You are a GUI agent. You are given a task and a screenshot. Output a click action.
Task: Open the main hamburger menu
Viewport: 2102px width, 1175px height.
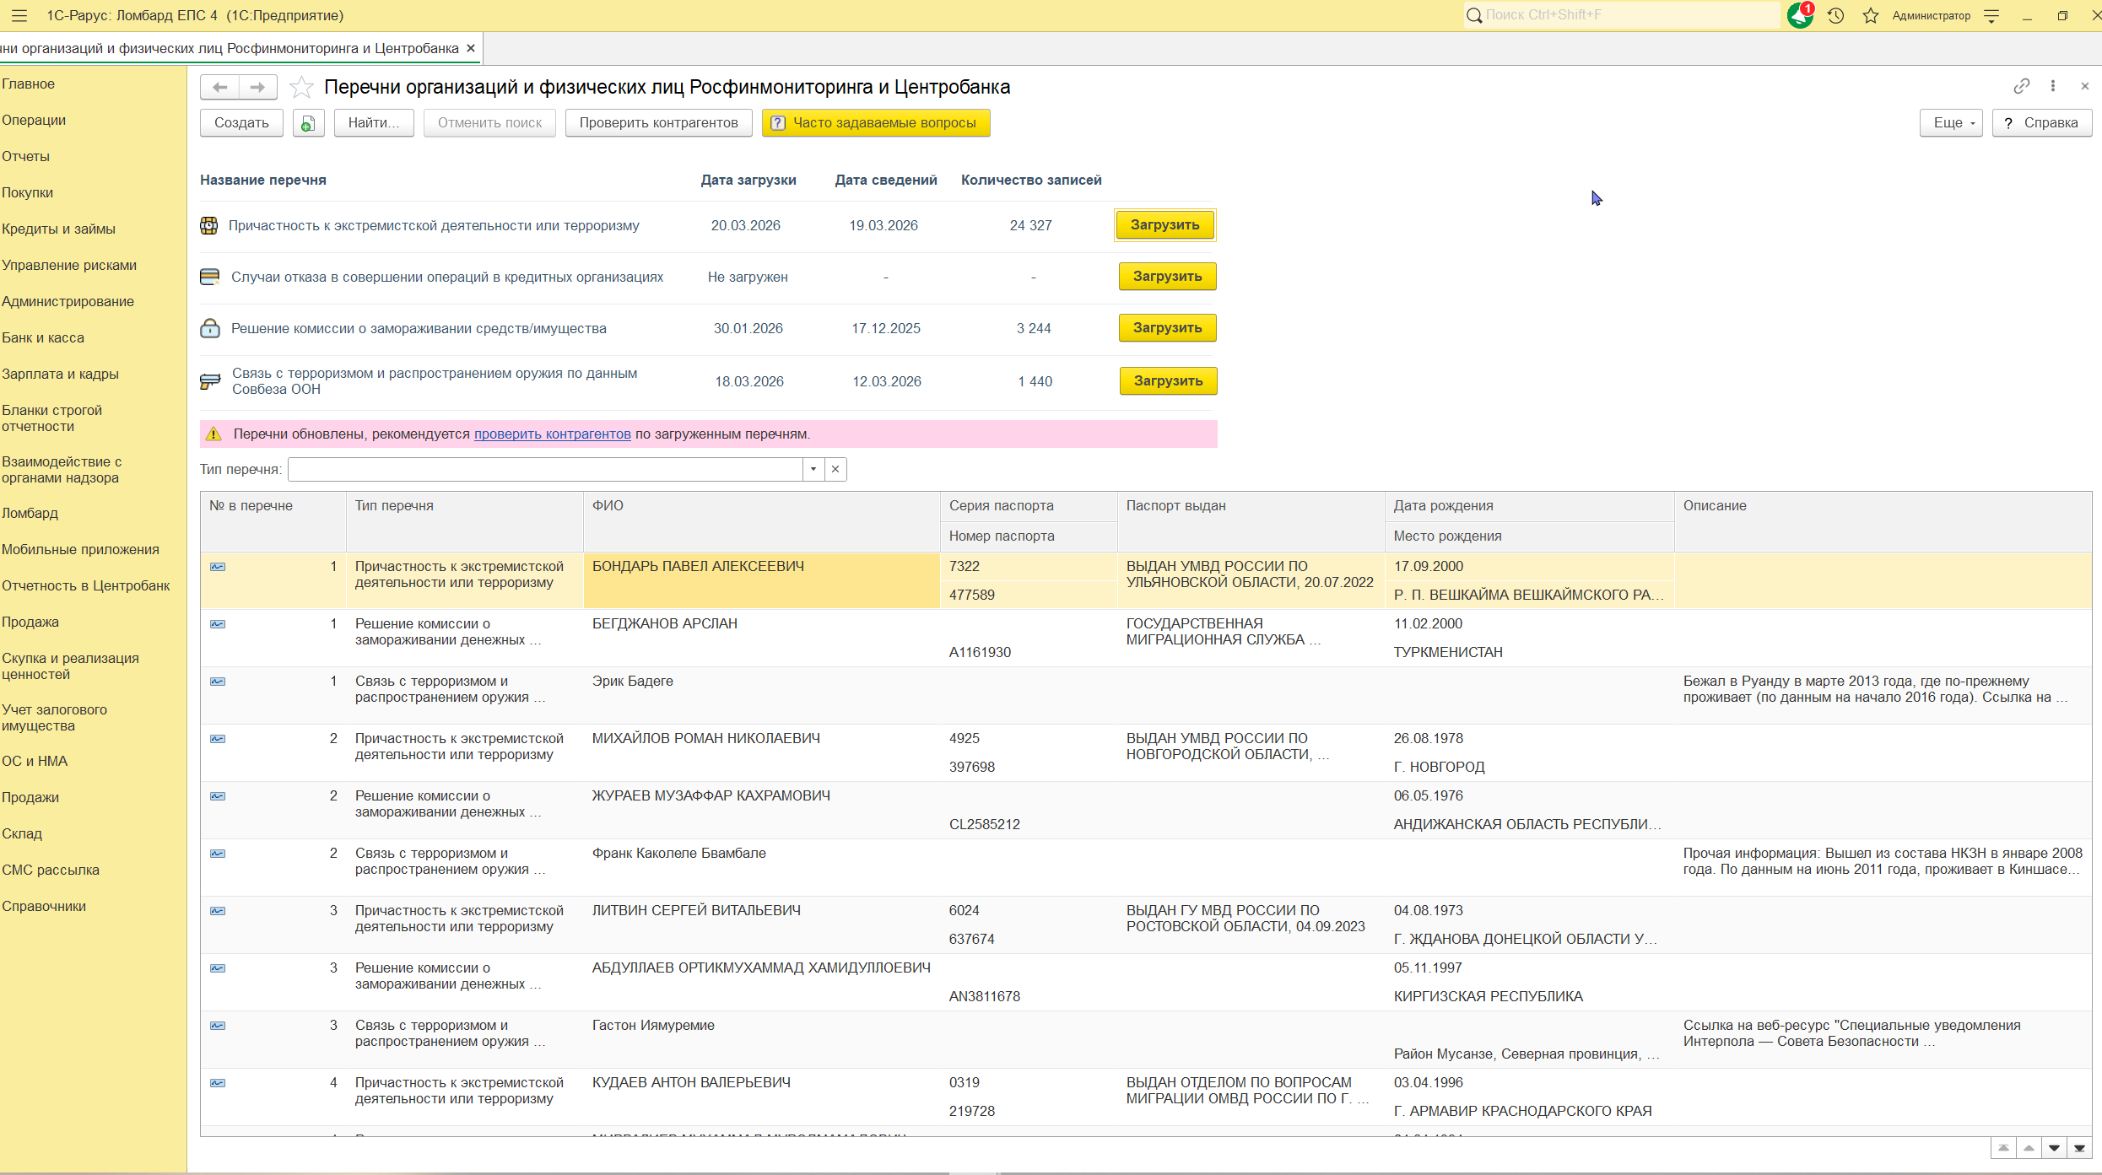click(19, 15)
